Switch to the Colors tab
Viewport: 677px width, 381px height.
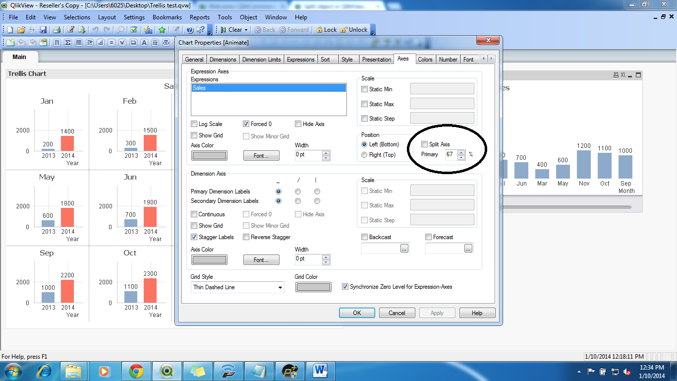click(x=425, y=59)
